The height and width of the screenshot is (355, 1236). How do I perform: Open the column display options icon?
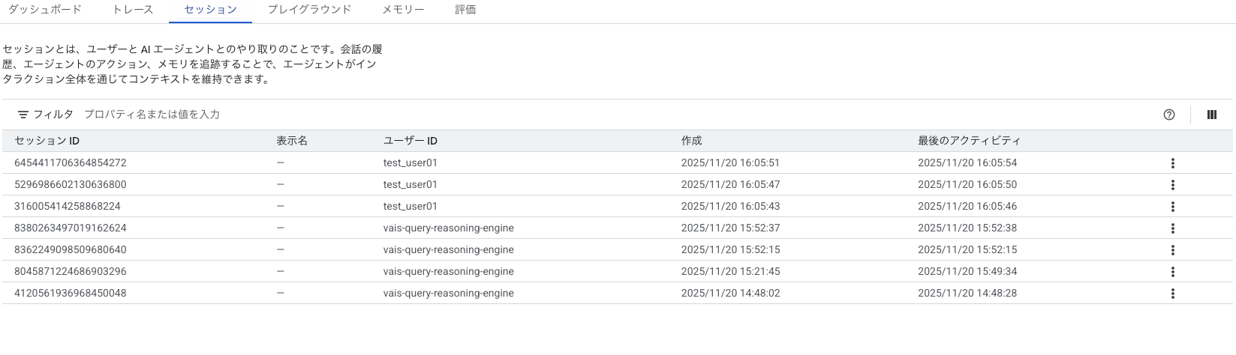tap(1211, 115)
